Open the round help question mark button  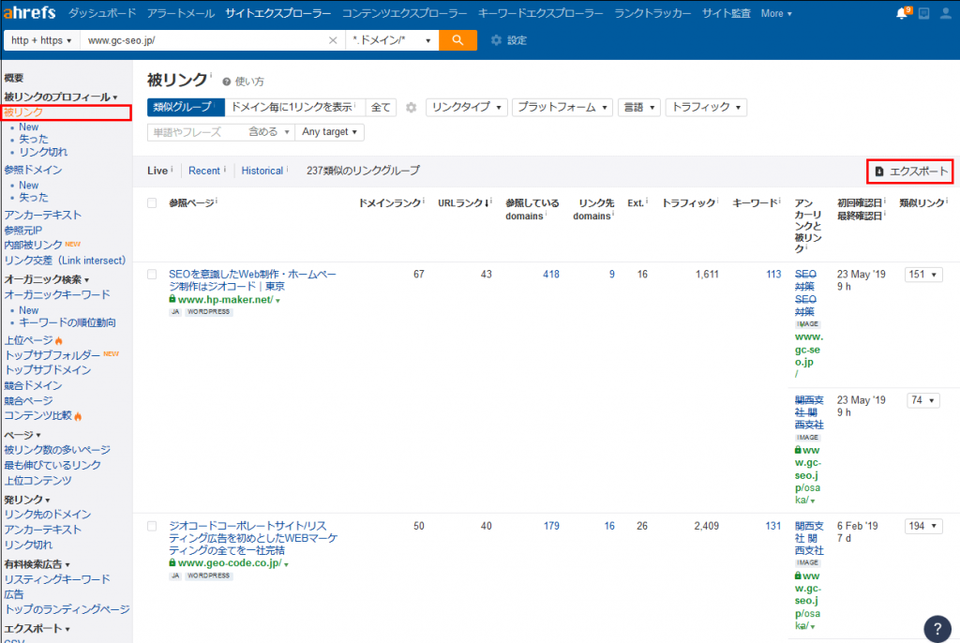point(937,628)
